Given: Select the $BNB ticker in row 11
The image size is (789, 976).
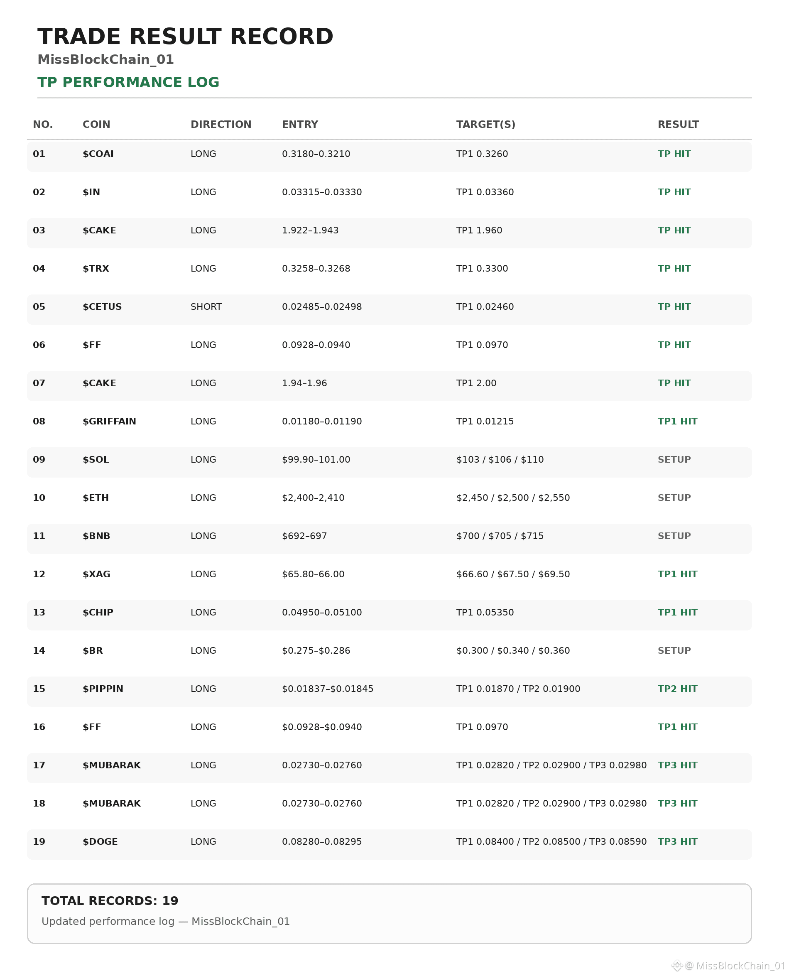Looking at the screenshot, I should coord(96,536).
